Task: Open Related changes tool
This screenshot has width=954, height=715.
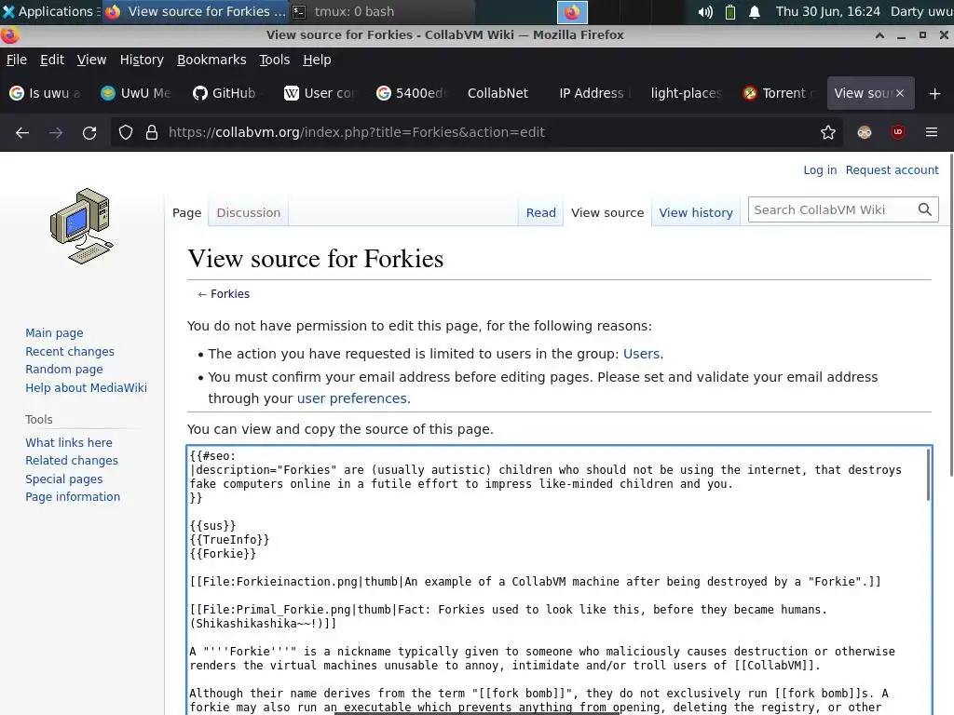Action: click(x=72, y=461)
